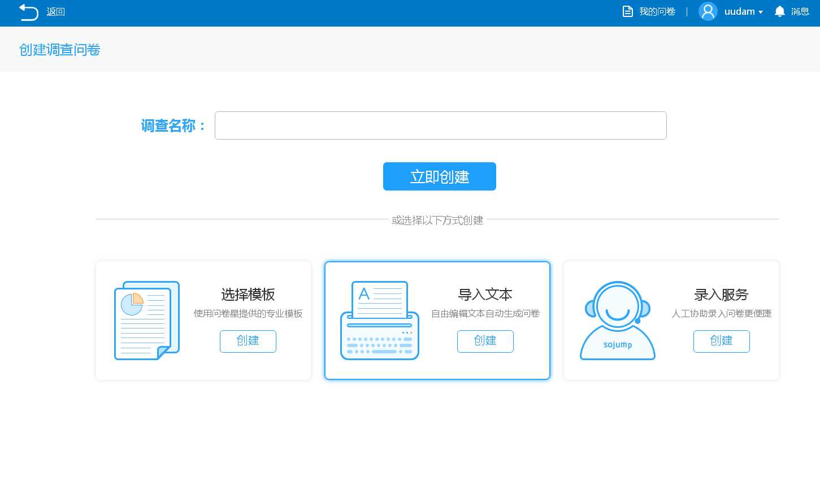Click the 返回 text link

(x=55, y=12)
